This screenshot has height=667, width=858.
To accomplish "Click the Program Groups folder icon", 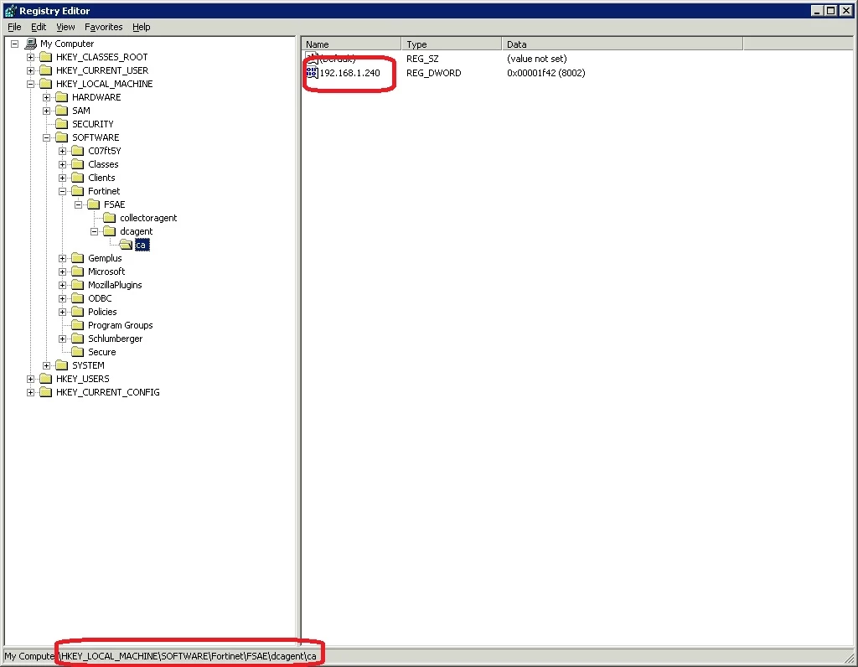I will coord(78,325).
